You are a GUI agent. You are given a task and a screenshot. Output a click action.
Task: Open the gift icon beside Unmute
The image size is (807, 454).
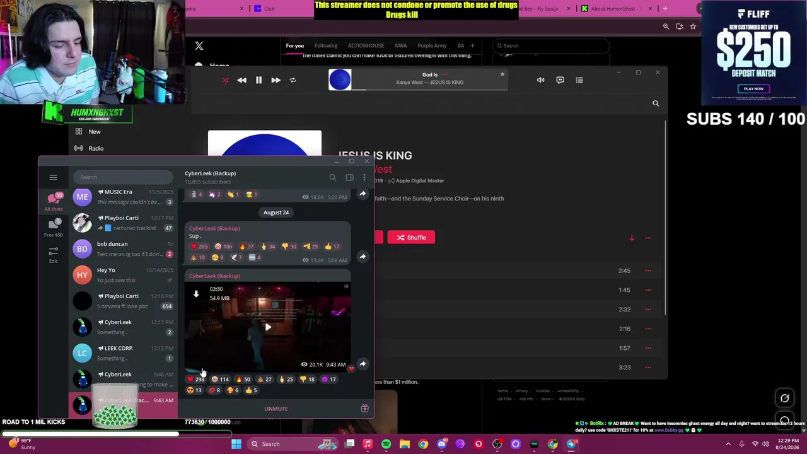[x=364, y=409]
